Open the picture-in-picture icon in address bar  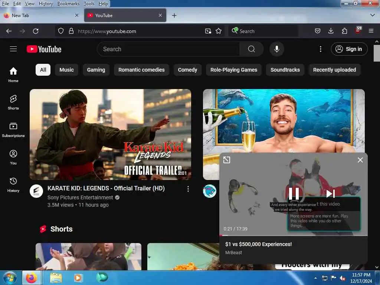(208, 31)
